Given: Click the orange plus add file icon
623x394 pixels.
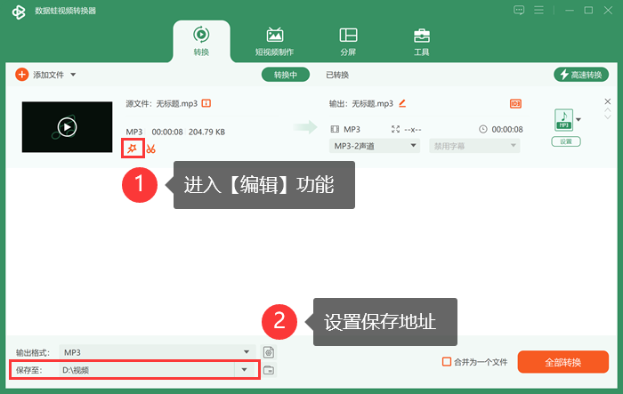Looking at the screenshot, I should coord(22,75).
